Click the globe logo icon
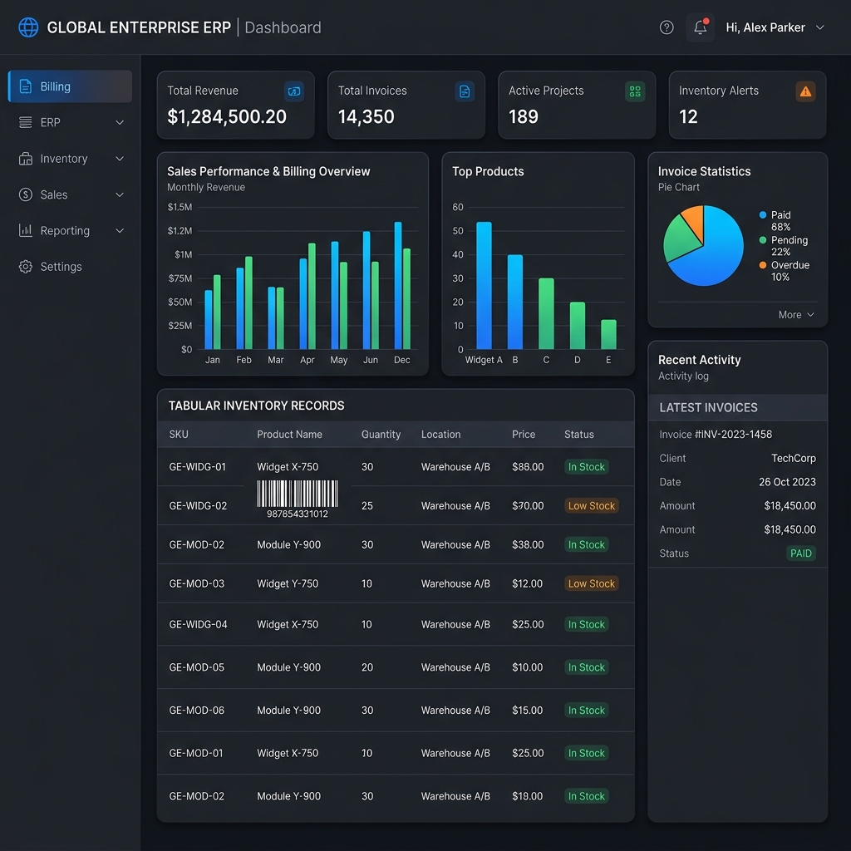The width and height of the screenshot is (851, 851). pyautogui.click(x=28, y=27)
